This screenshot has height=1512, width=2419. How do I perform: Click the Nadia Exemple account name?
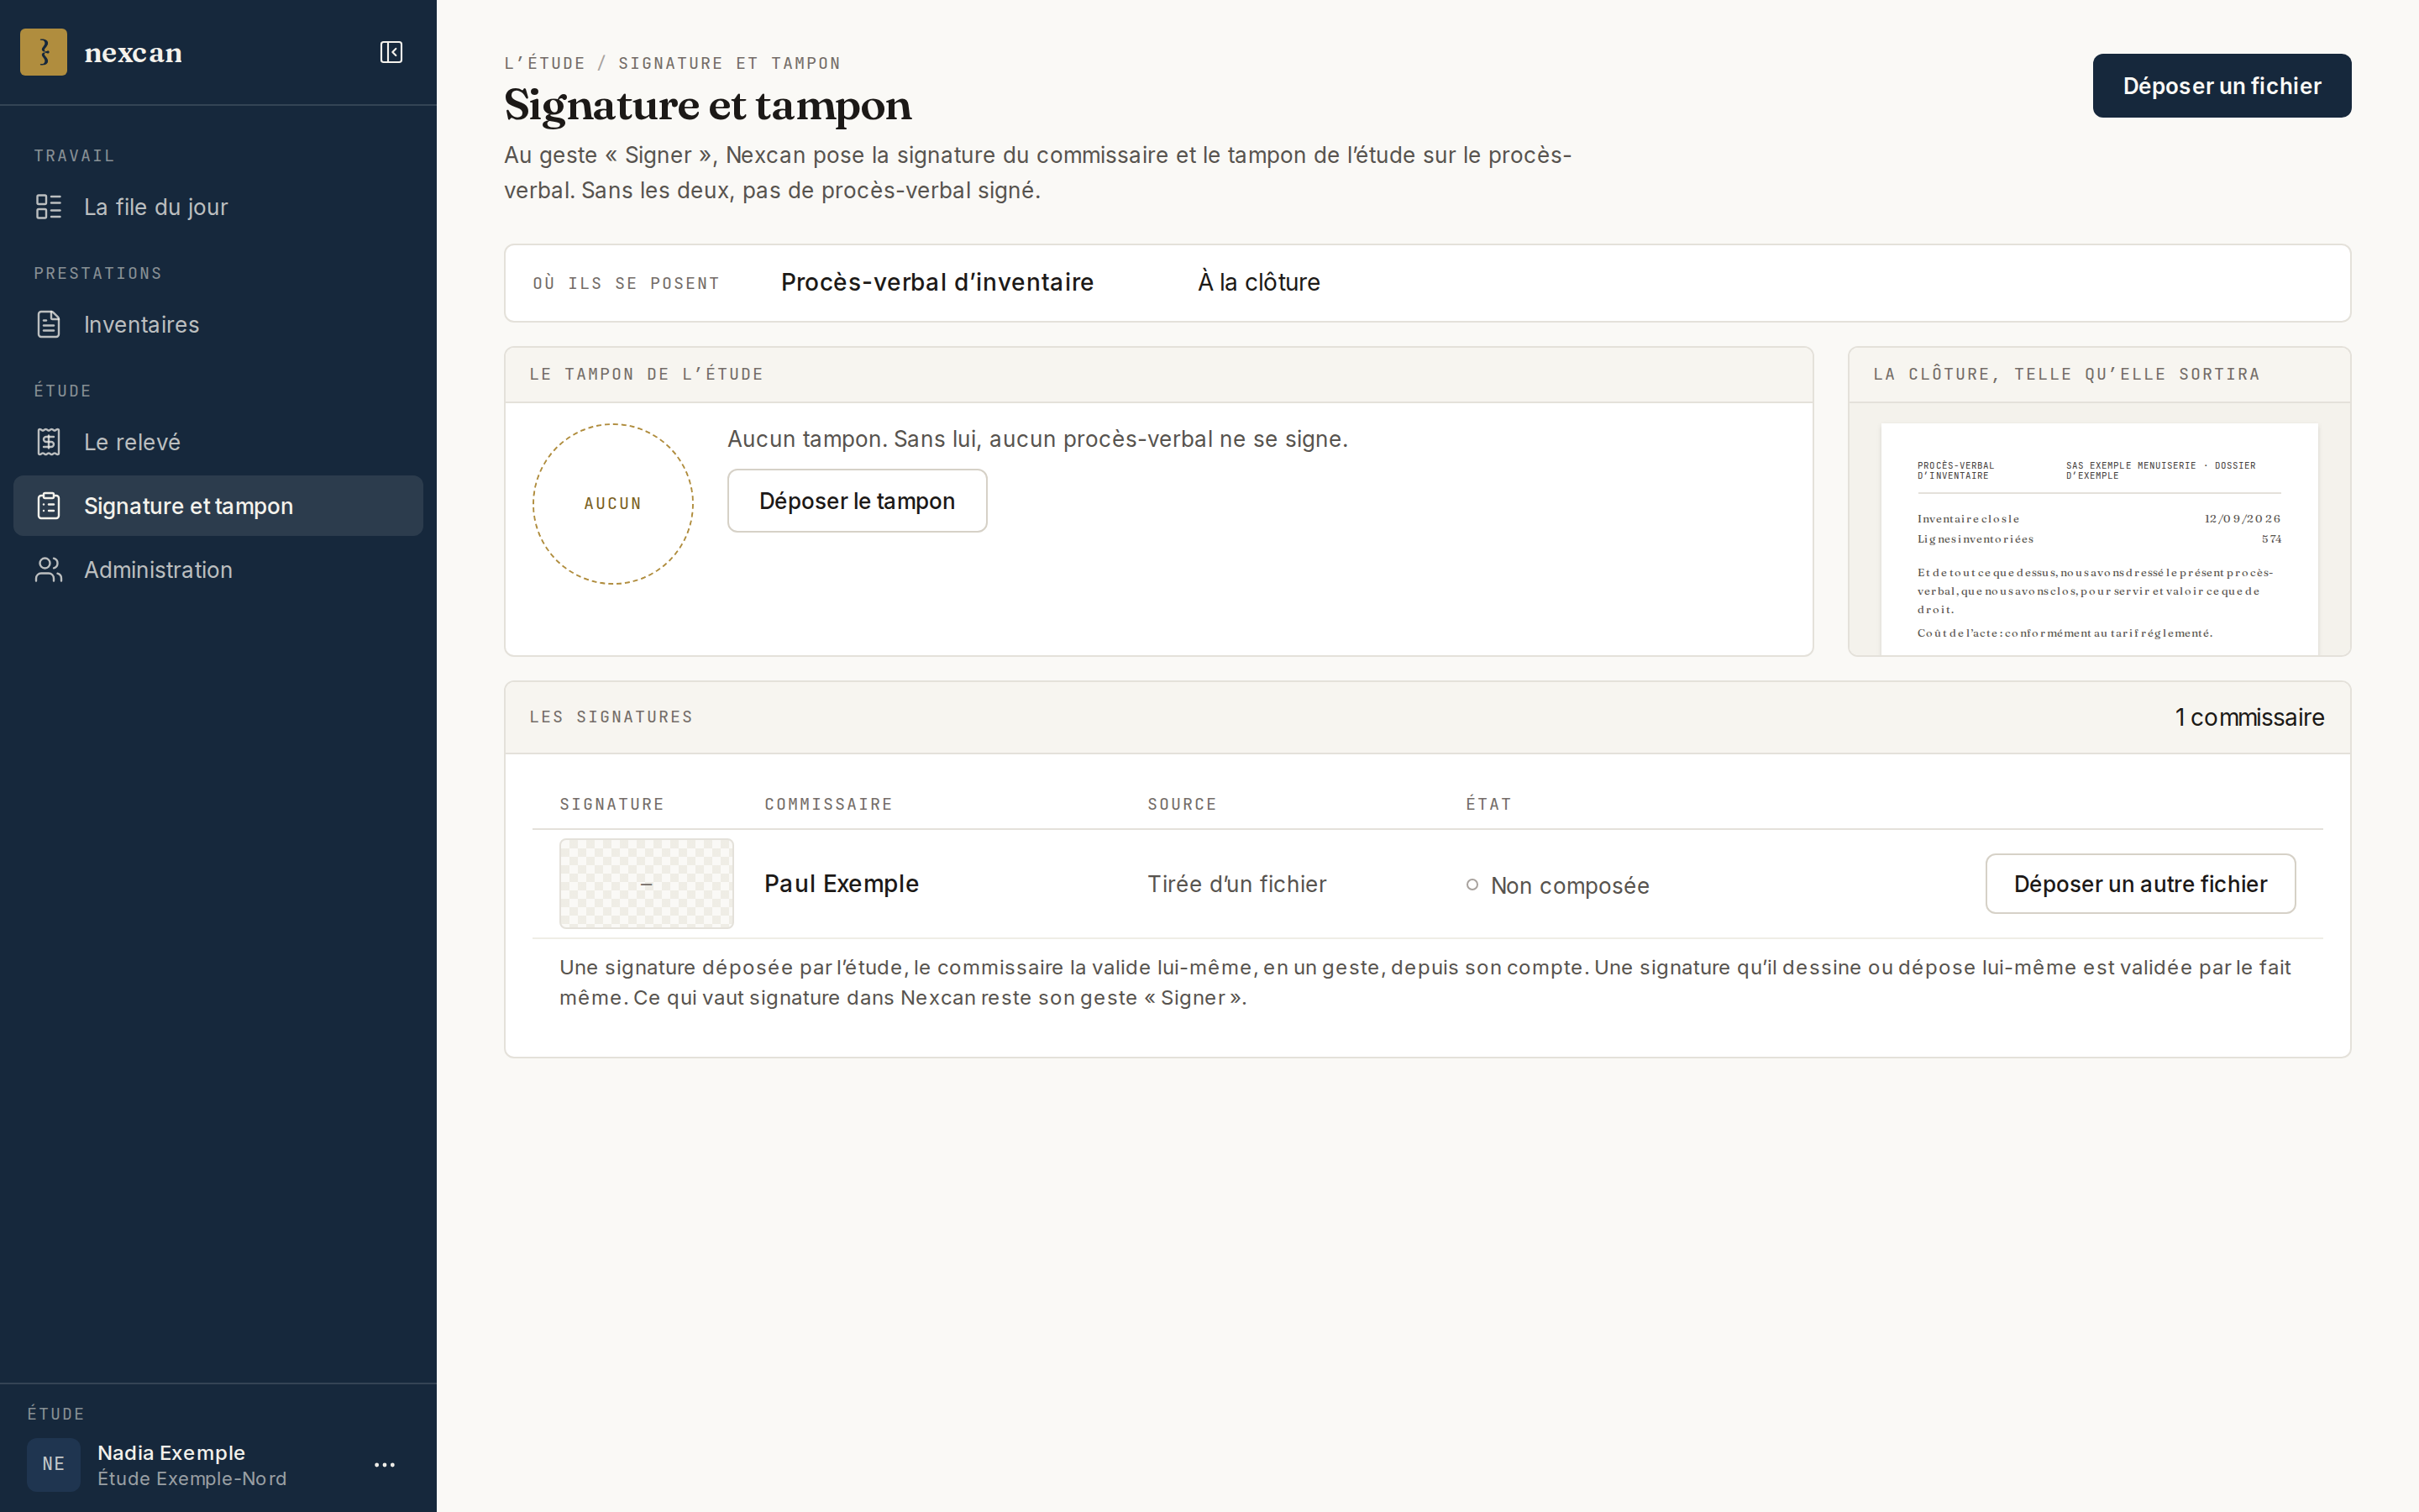click(x=171, y=1453)
